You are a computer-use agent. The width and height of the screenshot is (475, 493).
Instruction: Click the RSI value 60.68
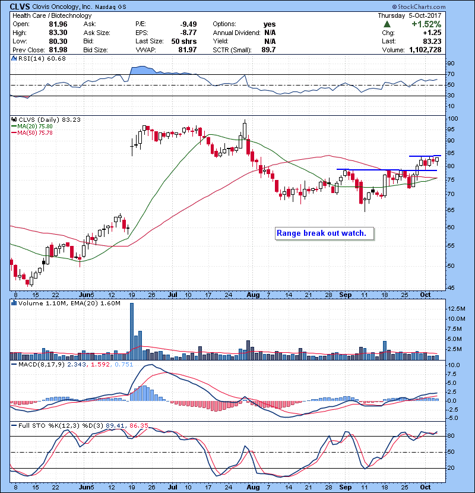pos(57,58)
